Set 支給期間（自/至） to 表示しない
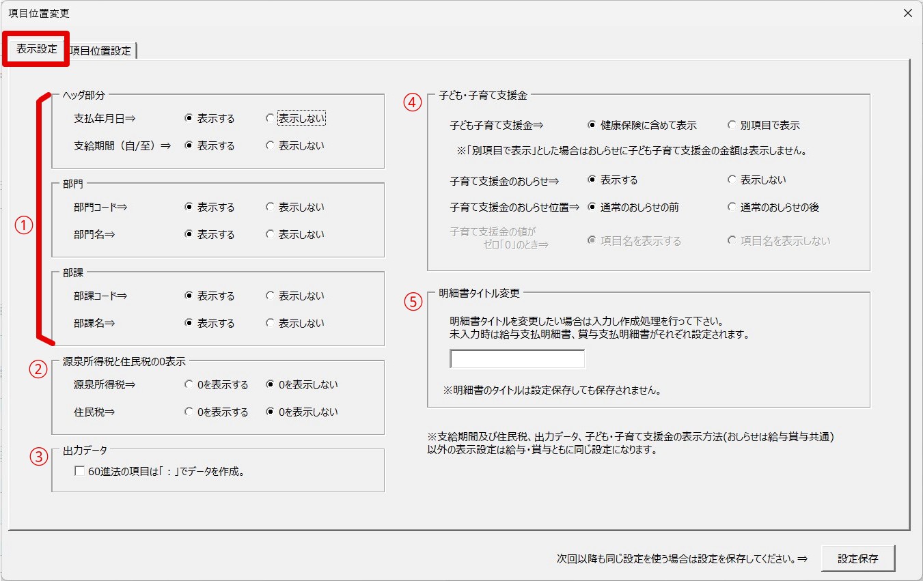The height and width of the screenshot is (581, 923). click(x=271, y=146)
